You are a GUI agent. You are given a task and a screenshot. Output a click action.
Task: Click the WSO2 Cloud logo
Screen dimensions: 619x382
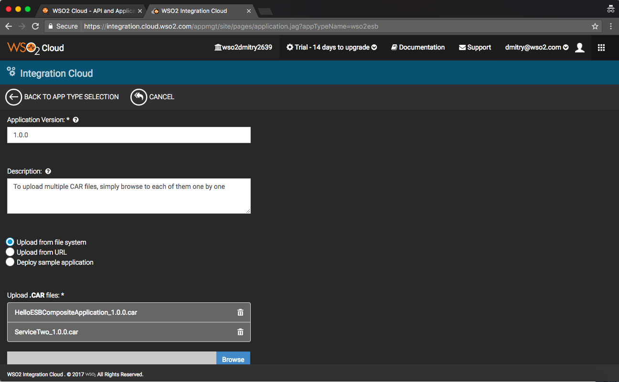click(35, 48)
